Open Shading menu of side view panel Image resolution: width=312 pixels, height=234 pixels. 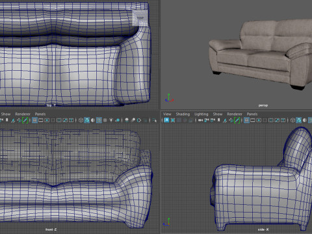pos(183,114)
